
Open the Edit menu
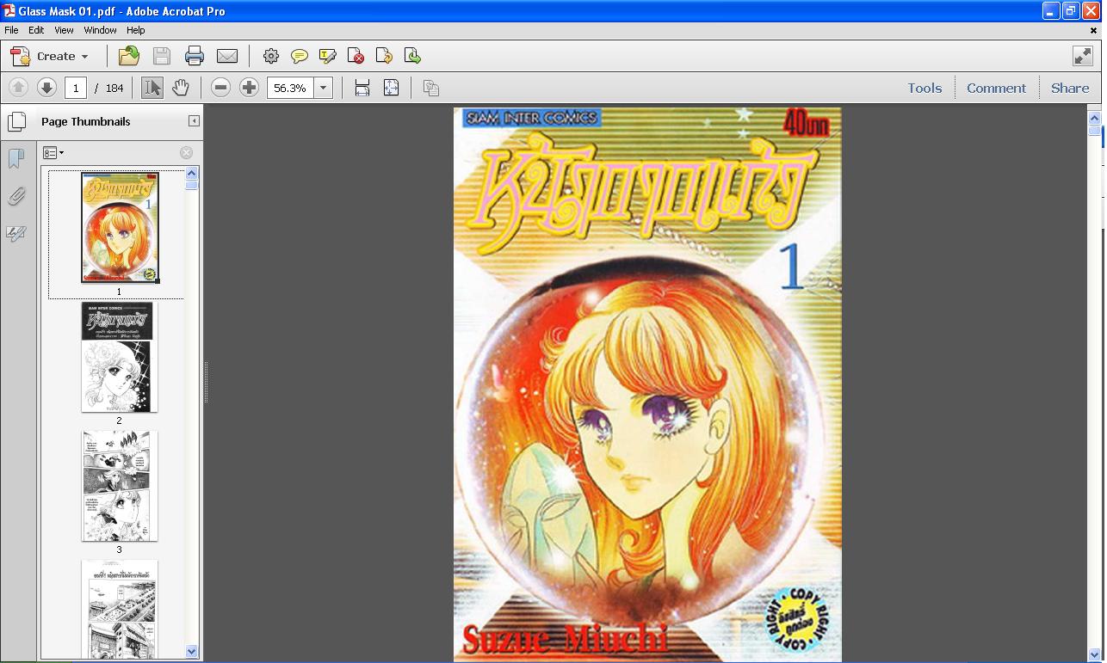36,30
